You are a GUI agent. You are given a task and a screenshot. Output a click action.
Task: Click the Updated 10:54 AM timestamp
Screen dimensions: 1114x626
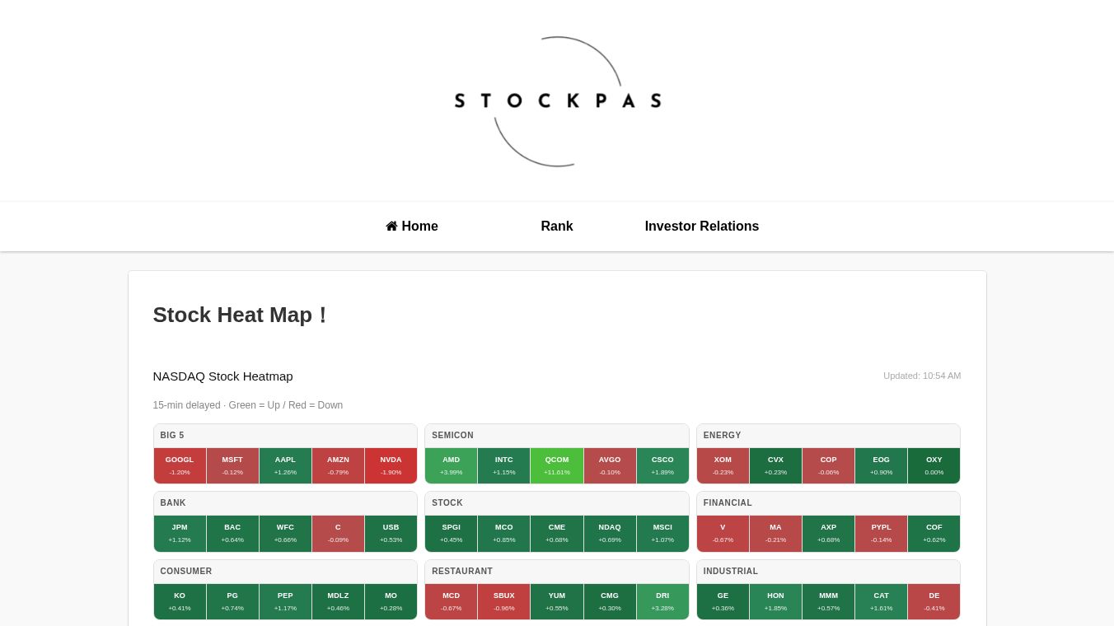[922, 376]
